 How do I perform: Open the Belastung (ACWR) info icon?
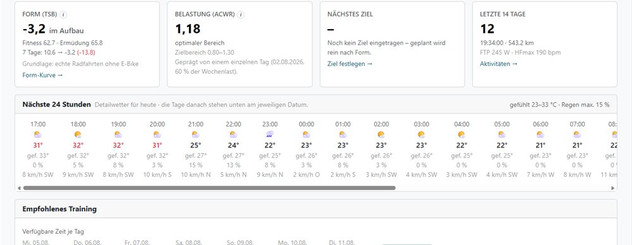point(241,14)
